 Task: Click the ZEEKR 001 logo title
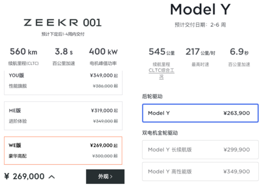(63, 23)
